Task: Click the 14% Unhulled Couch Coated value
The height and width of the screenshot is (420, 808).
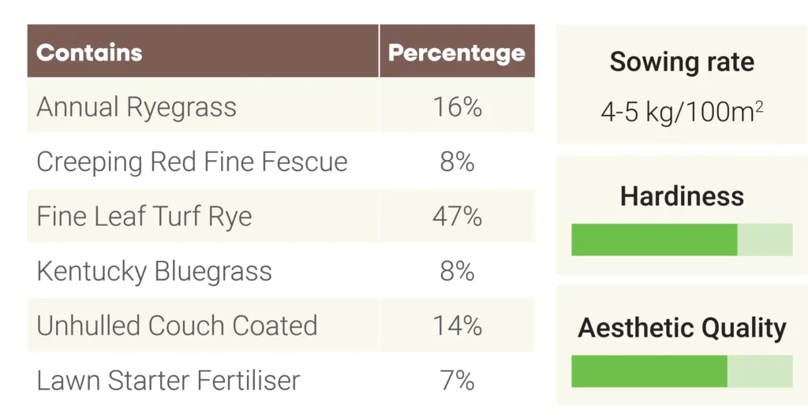Action: (457, 325)
